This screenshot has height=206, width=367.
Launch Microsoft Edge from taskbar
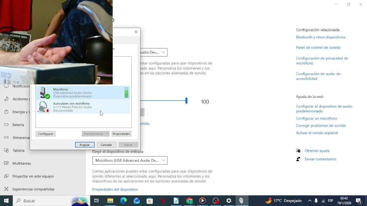pyautogui.click(x=123, y=201)
